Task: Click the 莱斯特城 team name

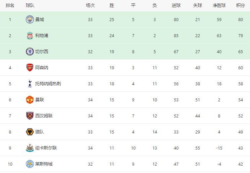Action: [x=44, y=164]
